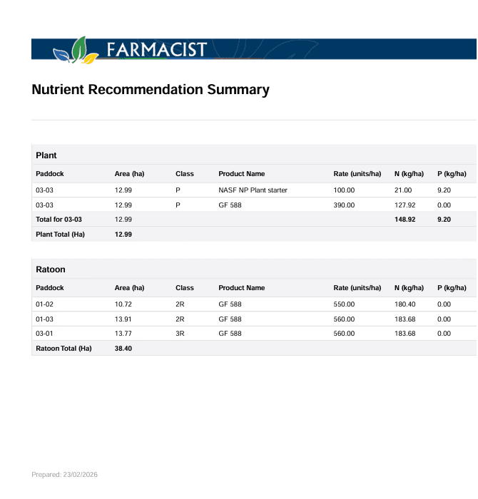This screenshot has width=478, height=499.
Task: Click the 2R class in the 01-02 row
Action: point(180,304)
